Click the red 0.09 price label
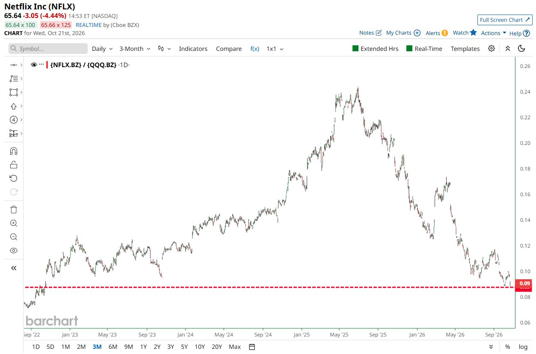 click(x=524, y=283)
